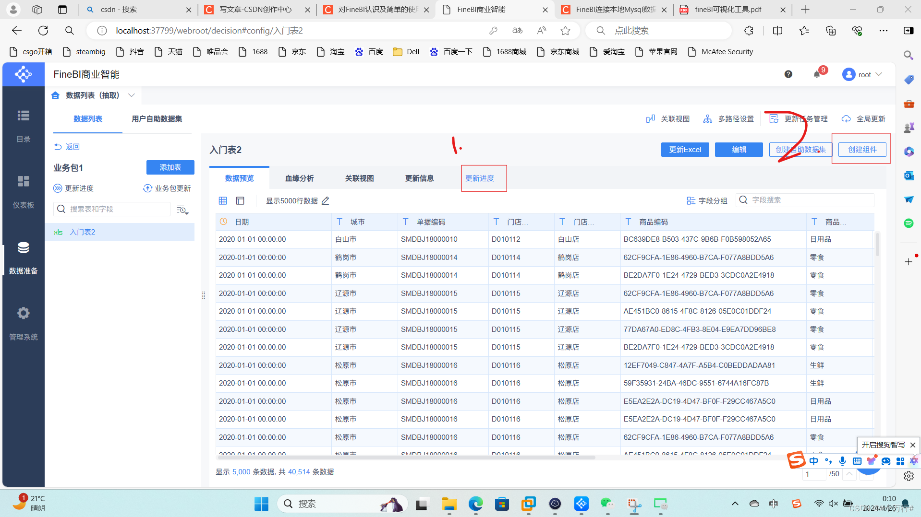Viewport: 921px width, 517px height.
Task: Open the 仪表板 dashboard sidebar icon
Action: (23, 181)
